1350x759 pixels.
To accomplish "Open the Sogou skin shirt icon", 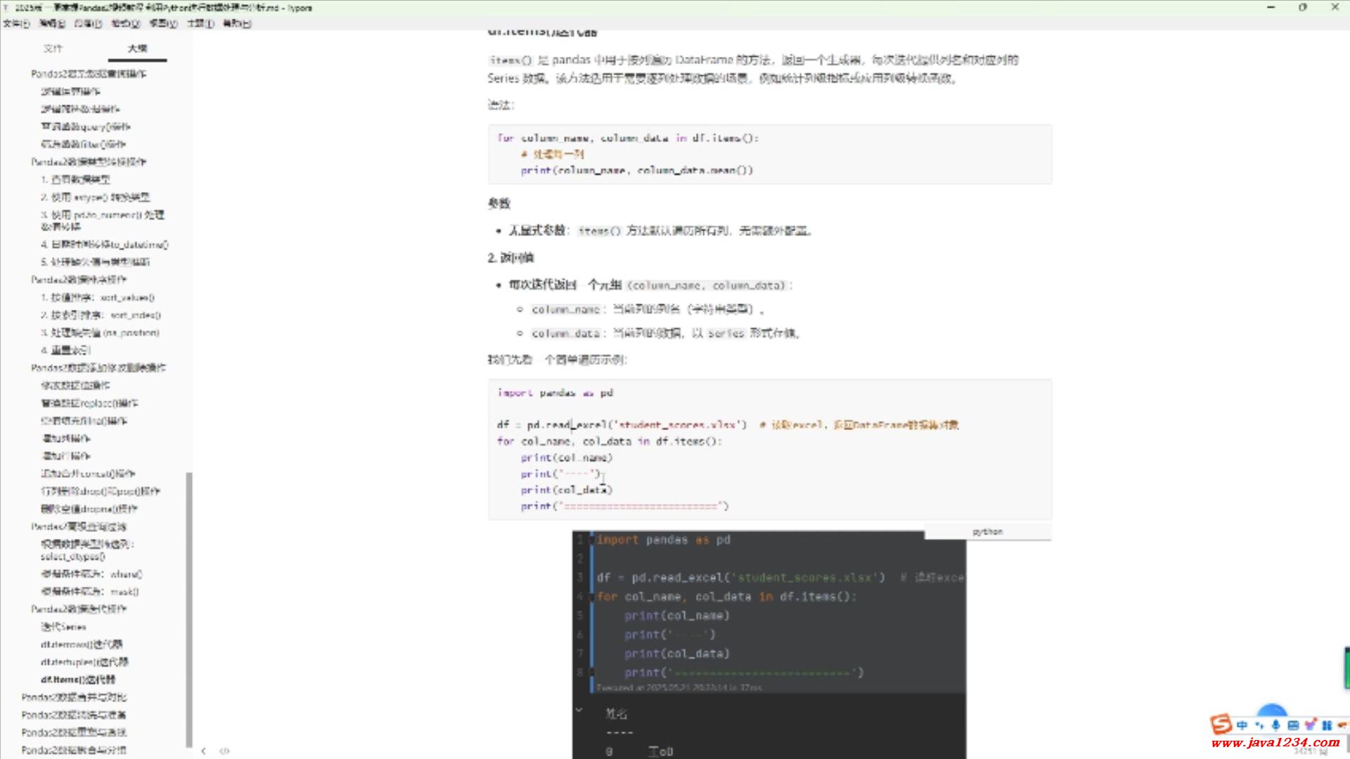I will pyautogui.click(x=1310, y=725).
